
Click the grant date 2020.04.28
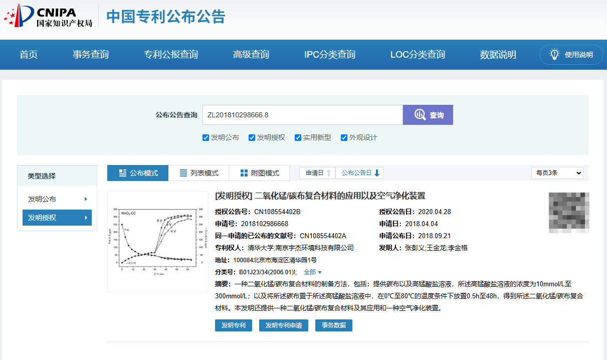click(x=435, y=212)
